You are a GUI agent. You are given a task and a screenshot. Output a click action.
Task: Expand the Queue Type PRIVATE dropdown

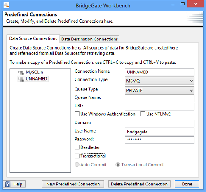click(159, 90)
